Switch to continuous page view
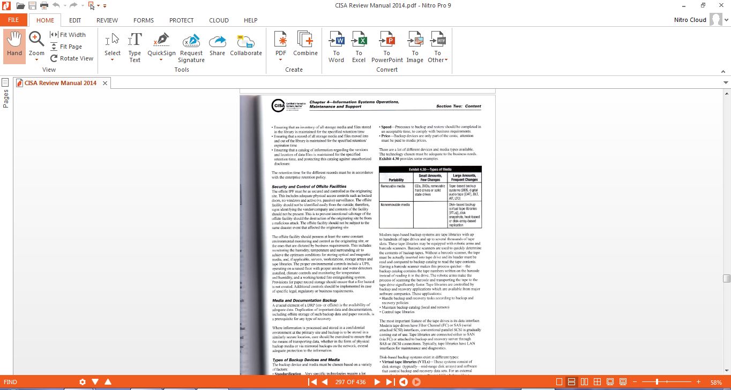 click(572, 382)
